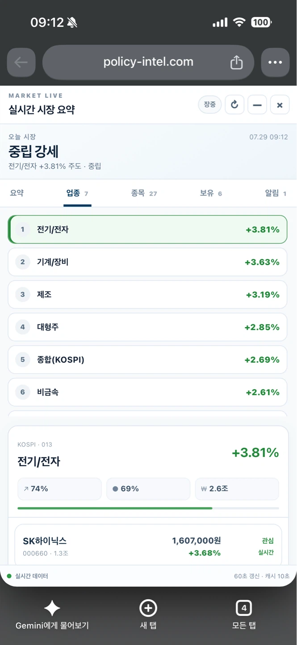This screenshot has height=645, width=297.
Task: Refresh the market summary widget
Action: tap(234, 105)
